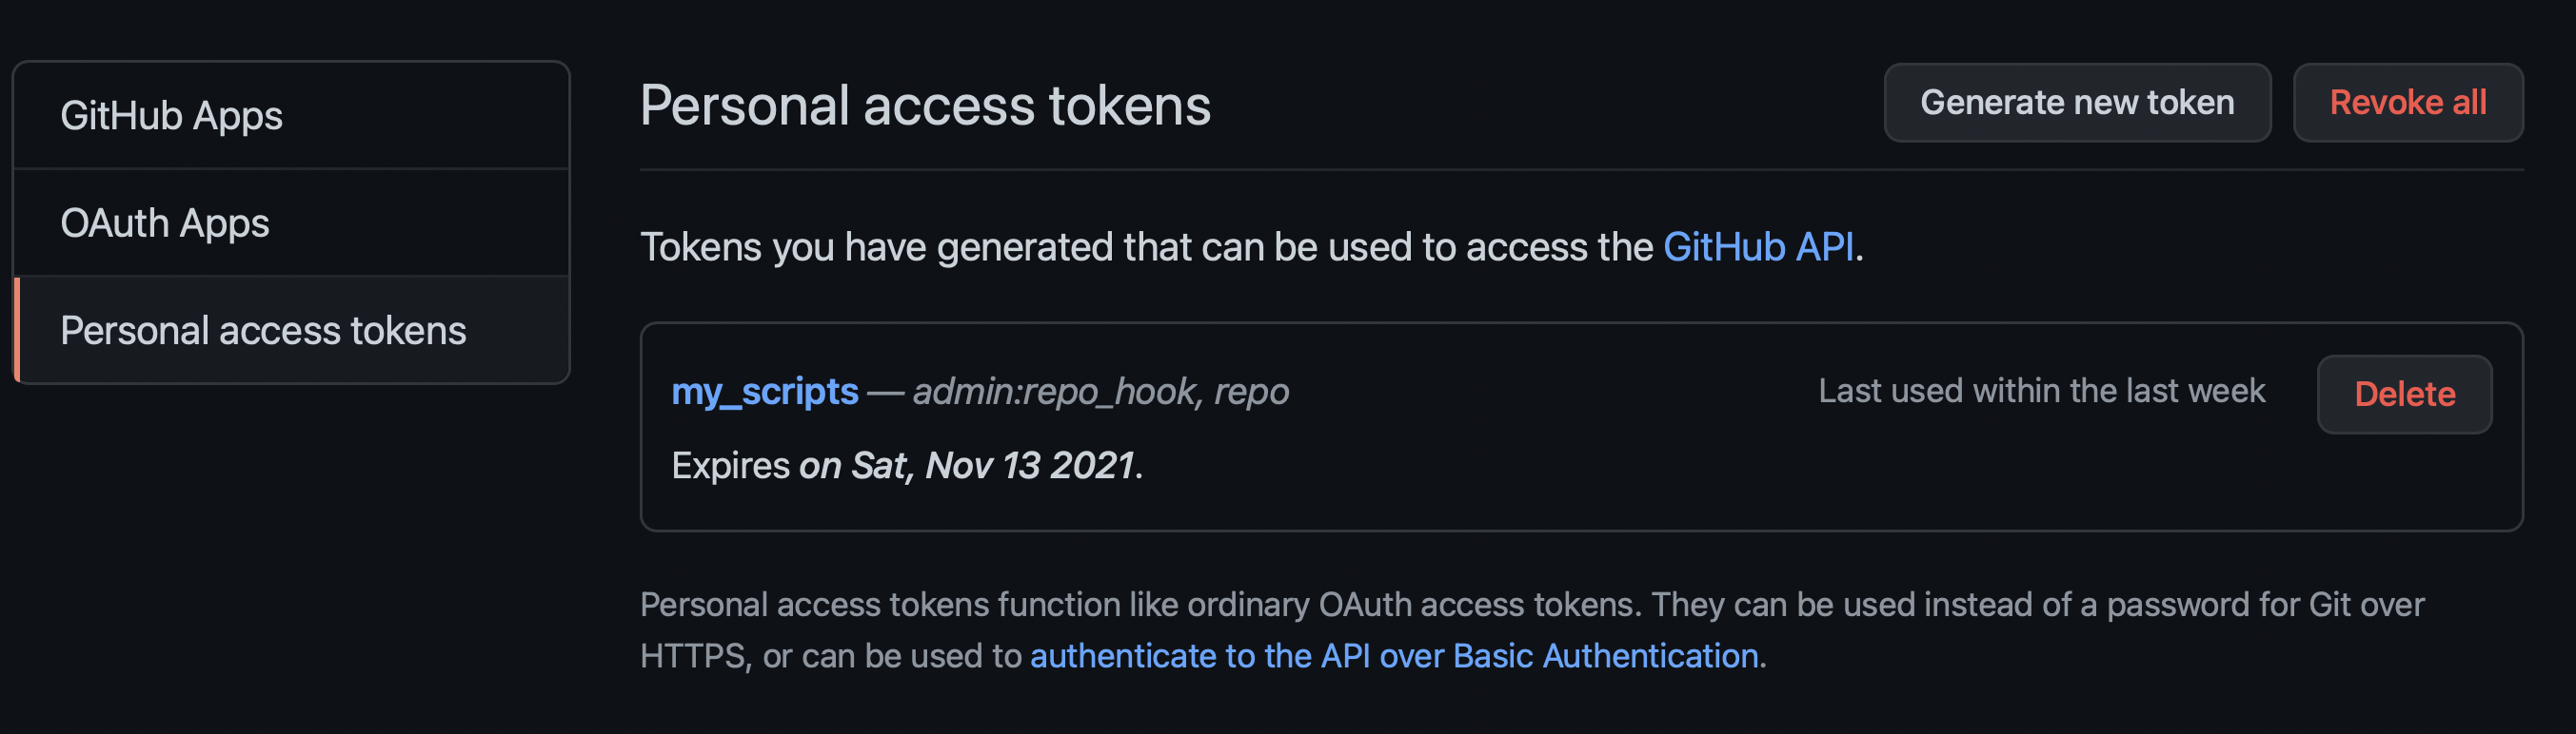Click Last used within the last week text
The height and width of the screenshot is (734, 2576).
coord(2041,391)
